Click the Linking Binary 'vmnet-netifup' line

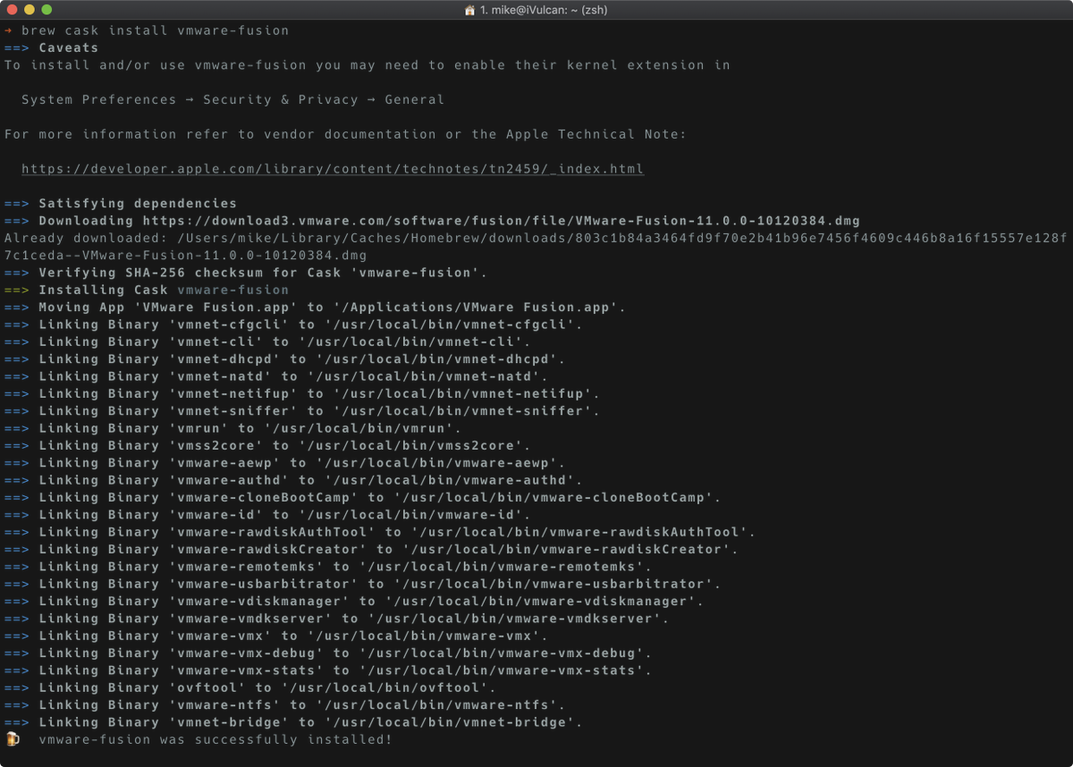click(x=302, y=393)
